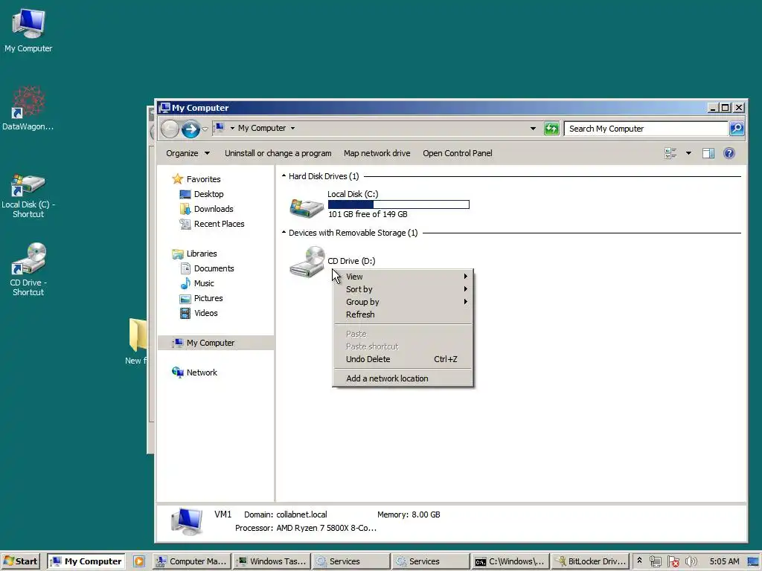
Task: Click the Local Disk (C:) capacity bar
Action: [x=399, y=204]
